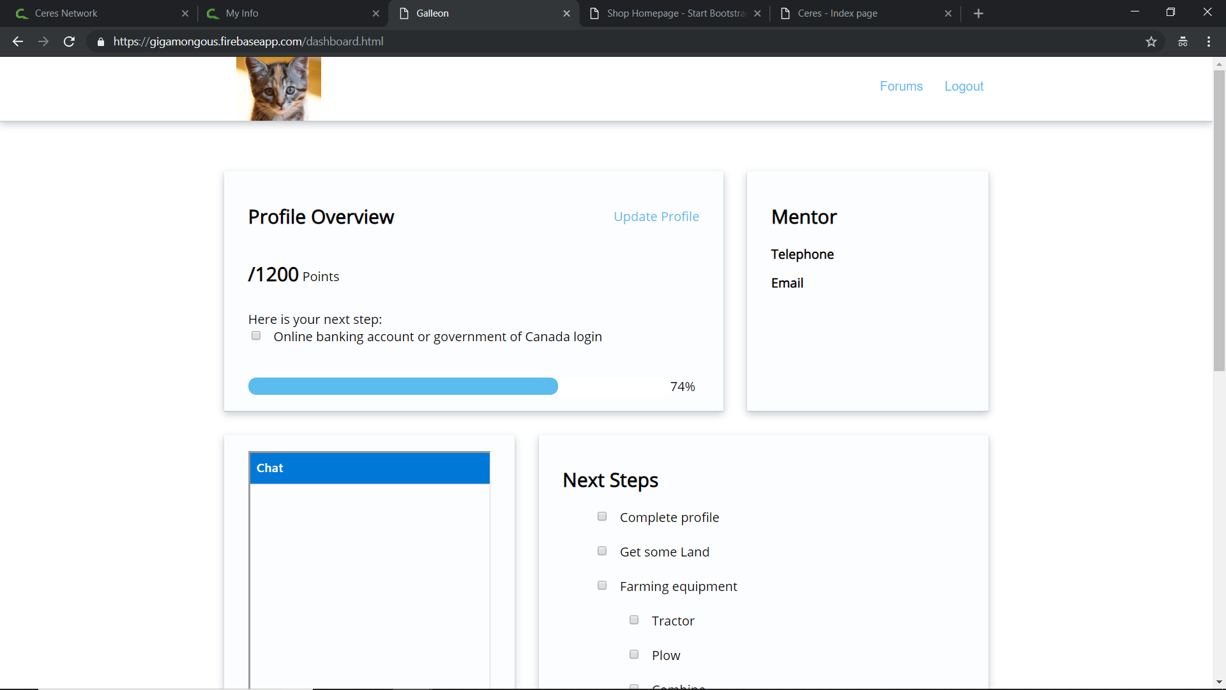1226x690 pixels.
Task: Bookmark this page with star icon
Action: [x=1151, y=42]
